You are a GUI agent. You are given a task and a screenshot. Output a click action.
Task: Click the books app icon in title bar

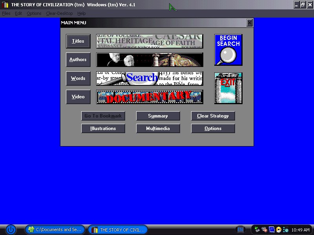(5, 5)
